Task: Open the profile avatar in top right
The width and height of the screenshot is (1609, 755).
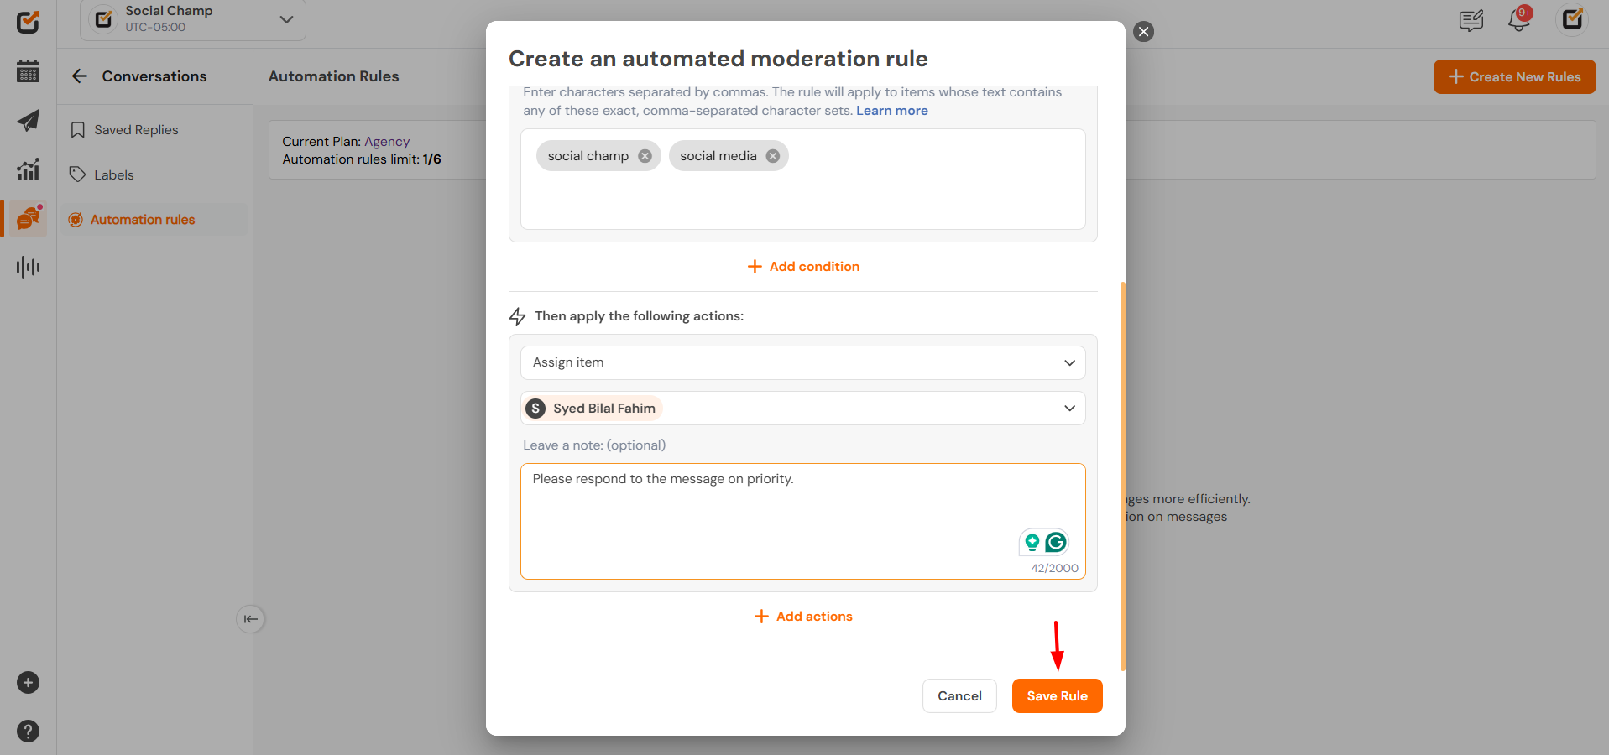Action: coord(1572,19)
